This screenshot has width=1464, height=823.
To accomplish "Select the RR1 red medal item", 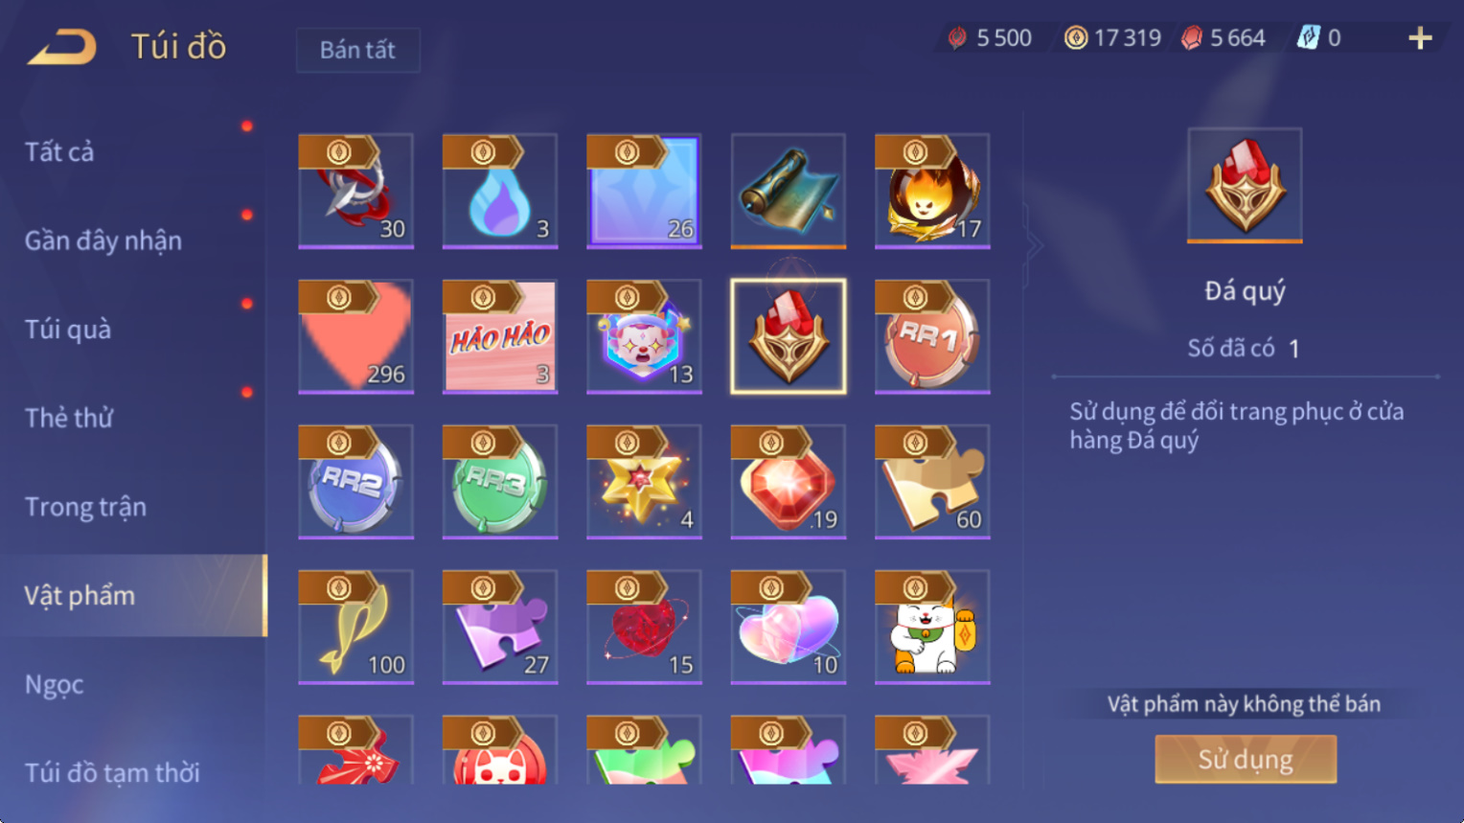I will 931,336.
